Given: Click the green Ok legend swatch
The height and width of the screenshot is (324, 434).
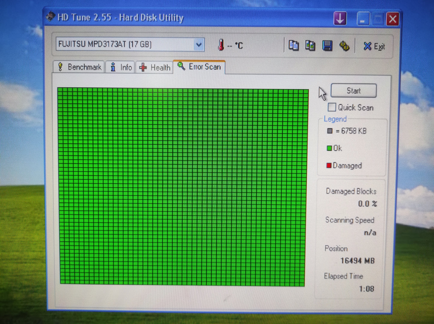Looking at the screenshot, I should (329, 148).
